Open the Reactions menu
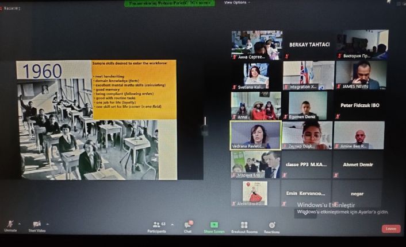This screenshot has height=247, width=406. click(271, 225)
